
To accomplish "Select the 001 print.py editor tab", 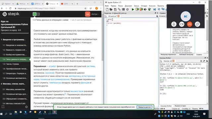I will pos(113,16).
